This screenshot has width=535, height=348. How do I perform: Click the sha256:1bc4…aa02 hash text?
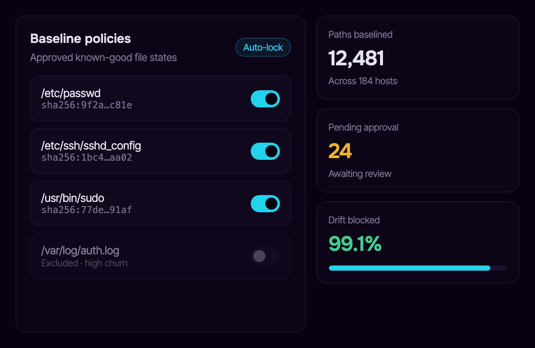tap(87, 157)
